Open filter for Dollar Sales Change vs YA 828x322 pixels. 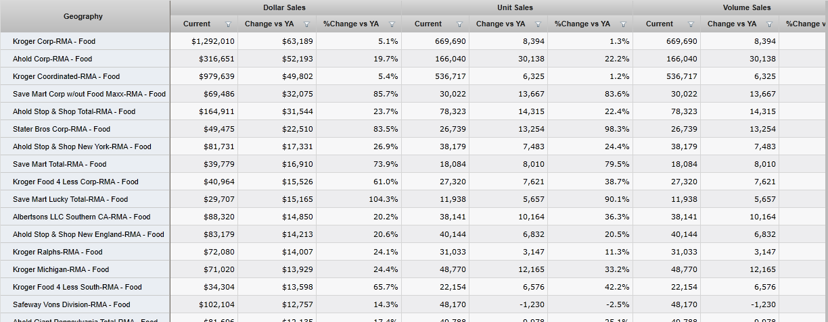[306, 24]
